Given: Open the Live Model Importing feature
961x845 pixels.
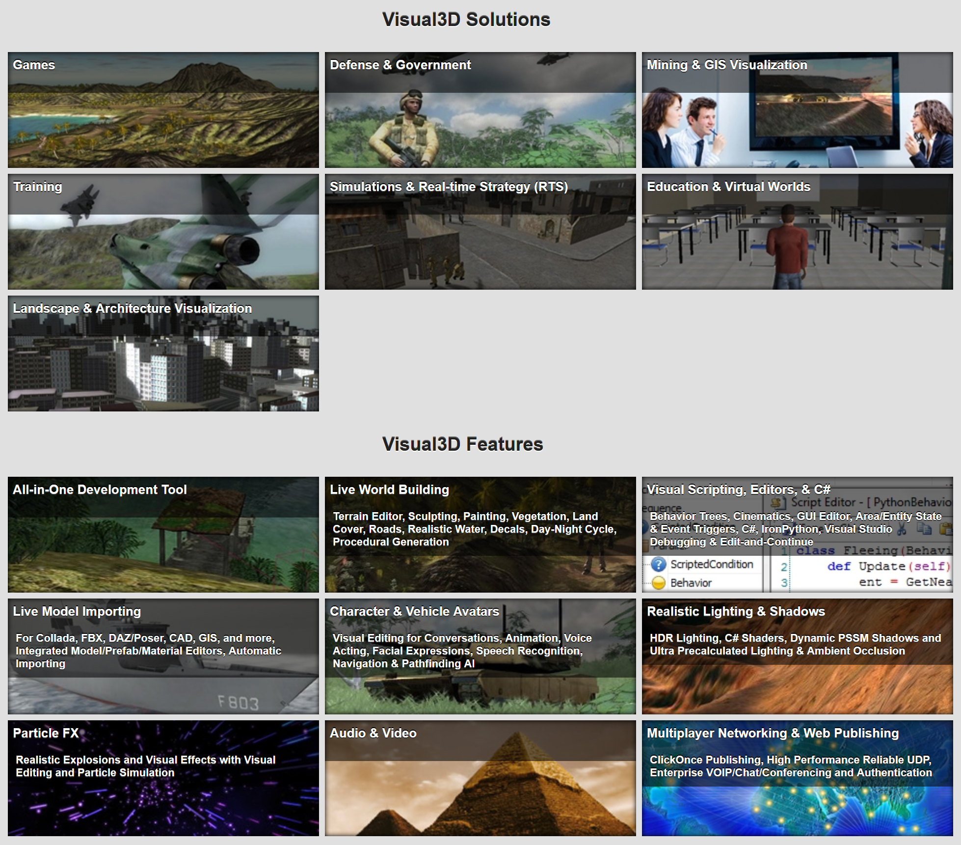Looking at the screenshot, I should [x=163, y=656].
